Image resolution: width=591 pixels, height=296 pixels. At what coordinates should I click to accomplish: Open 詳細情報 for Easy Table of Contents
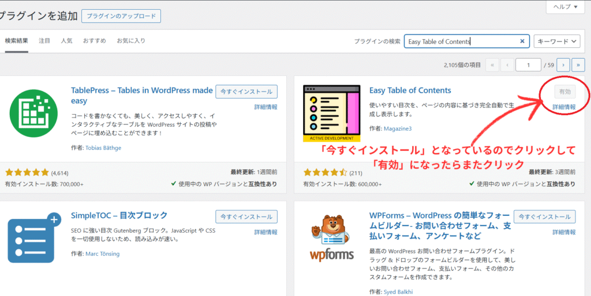(564, 107)
